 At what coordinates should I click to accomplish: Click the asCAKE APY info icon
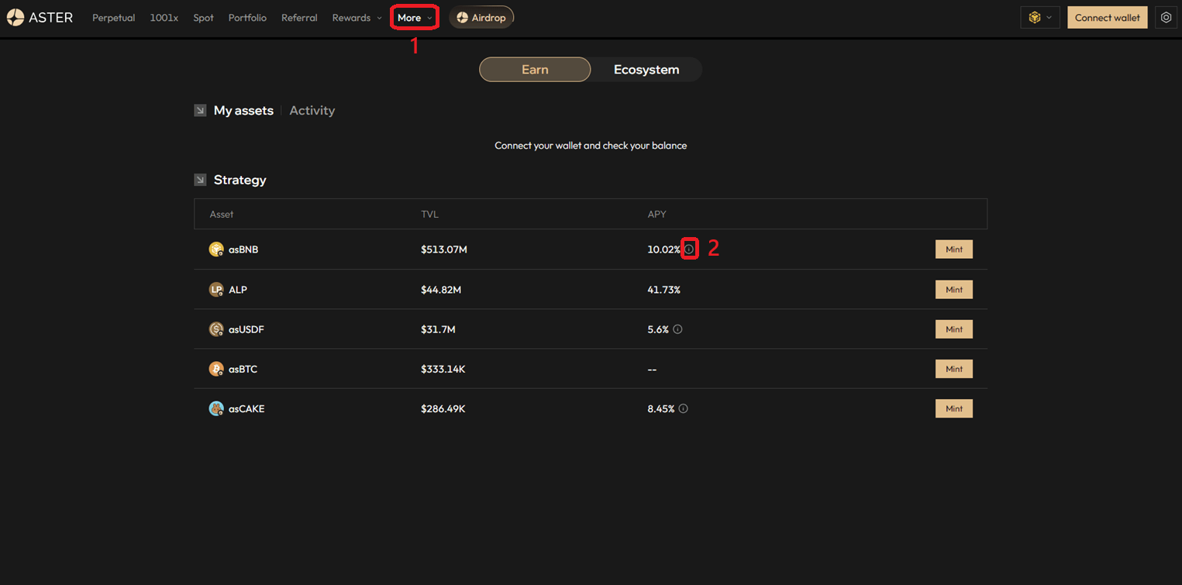click(x=683, y=409)
